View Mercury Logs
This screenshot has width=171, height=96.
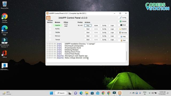point(112,36)
